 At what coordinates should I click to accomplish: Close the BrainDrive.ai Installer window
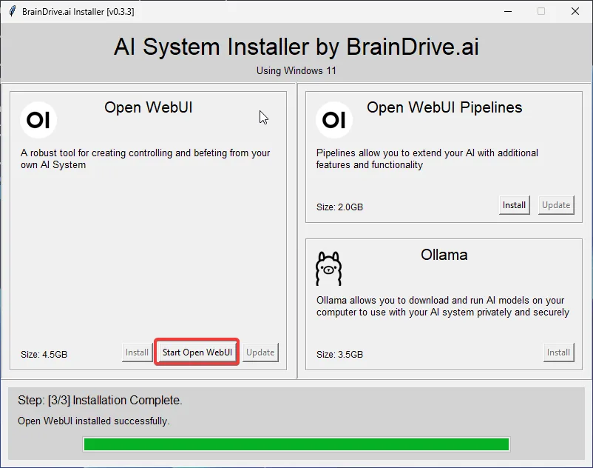click(575, 11)
